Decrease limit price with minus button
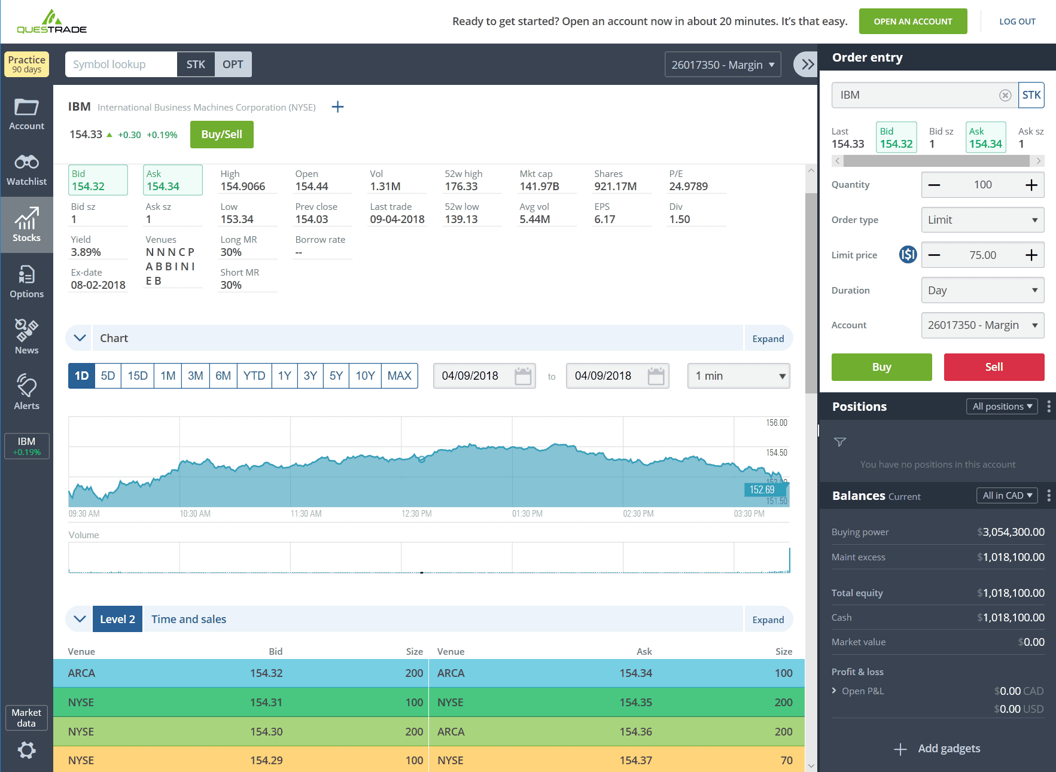The width and height of the screenshot is (1056, 772). (934, 255)
